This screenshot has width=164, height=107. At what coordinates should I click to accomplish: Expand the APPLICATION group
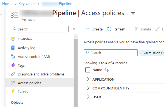pyautogui.click(x=88, y=79)
